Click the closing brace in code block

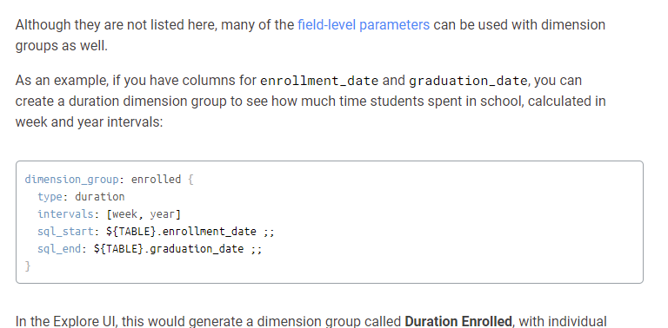(x=28, y=266)
